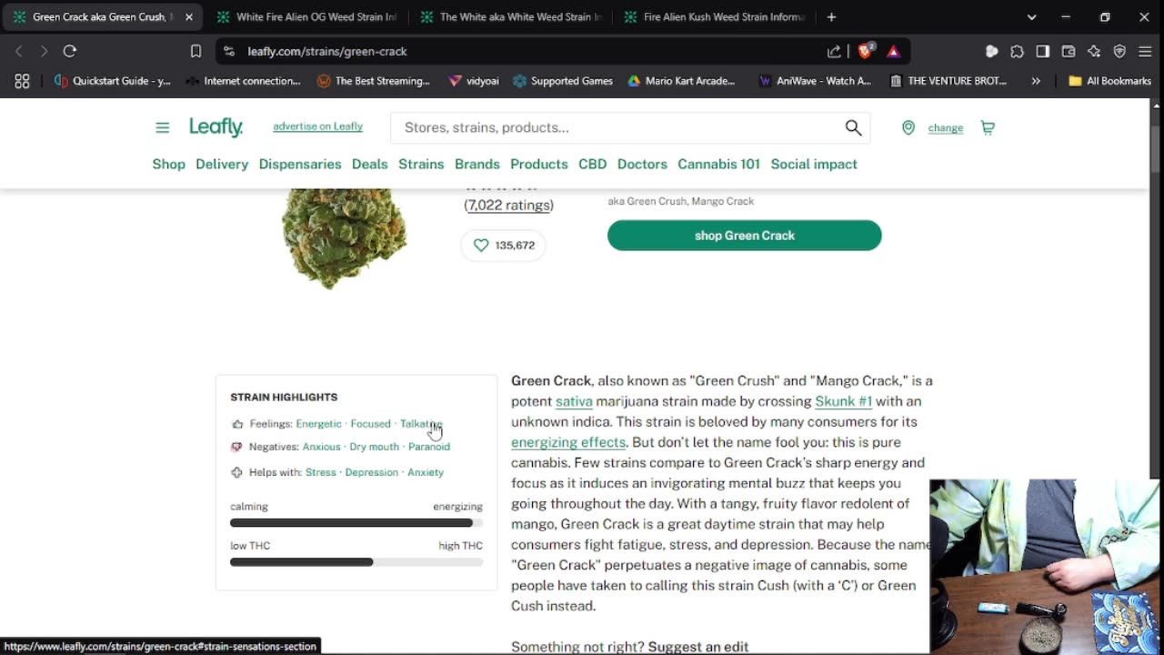This screenshot has width=1164, height=655.
Task: Click the low THC-high THC meter bar
Action: 356,562
